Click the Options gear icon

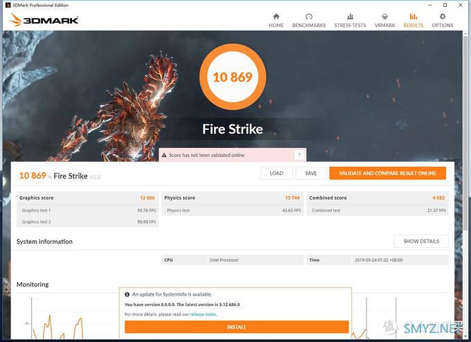pos(443,16)
